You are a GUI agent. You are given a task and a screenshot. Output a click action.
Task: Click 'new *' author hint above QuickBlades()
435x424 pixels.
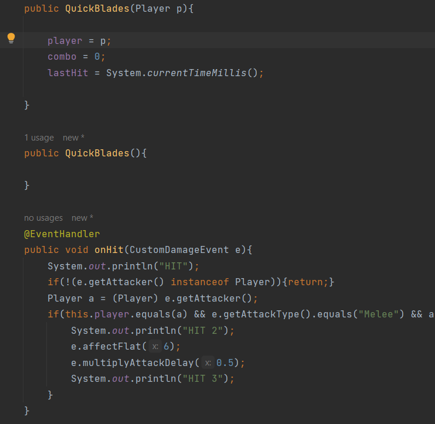pyautogui.click(x=73, y=138)
